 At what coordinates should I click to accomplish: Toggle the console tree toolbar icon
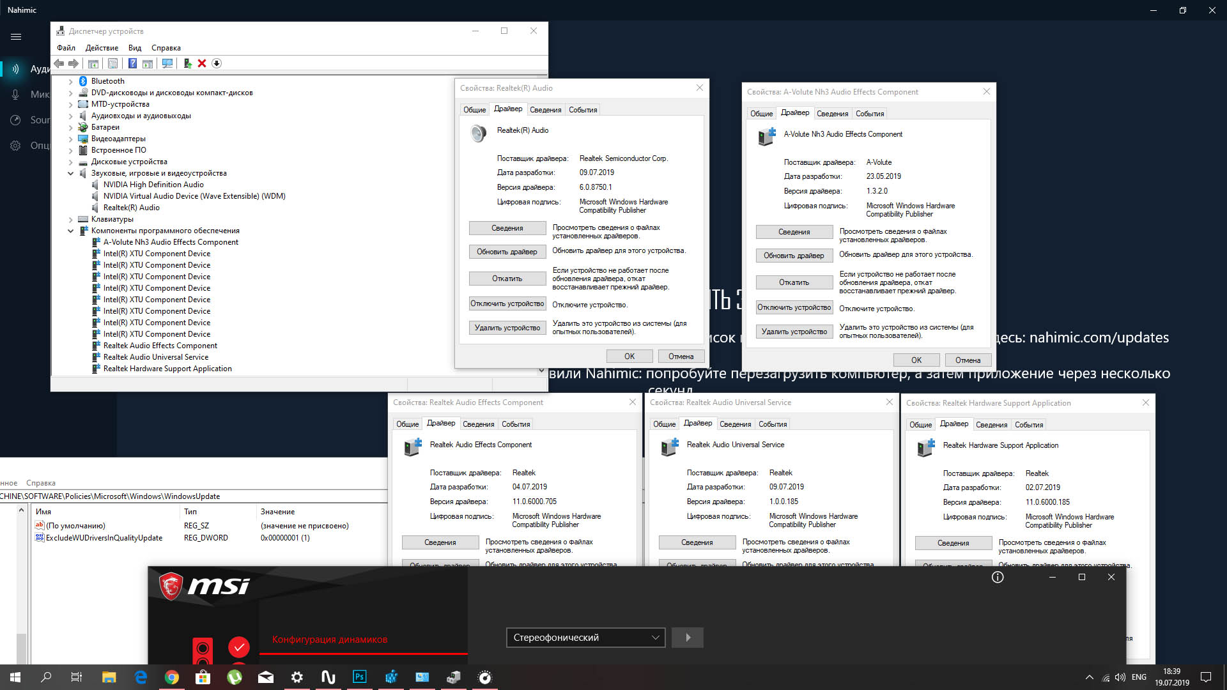point(93,63)
